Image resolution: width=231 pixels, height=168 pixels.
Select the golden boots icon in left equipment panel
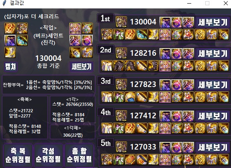(x=10, y=53)
